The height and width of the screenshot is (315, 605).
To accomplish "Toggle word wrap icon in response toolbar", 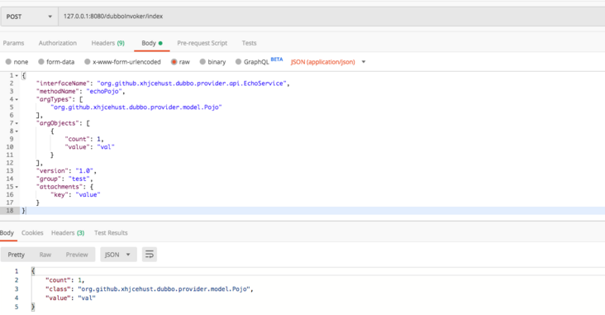I will pos(150,255).
